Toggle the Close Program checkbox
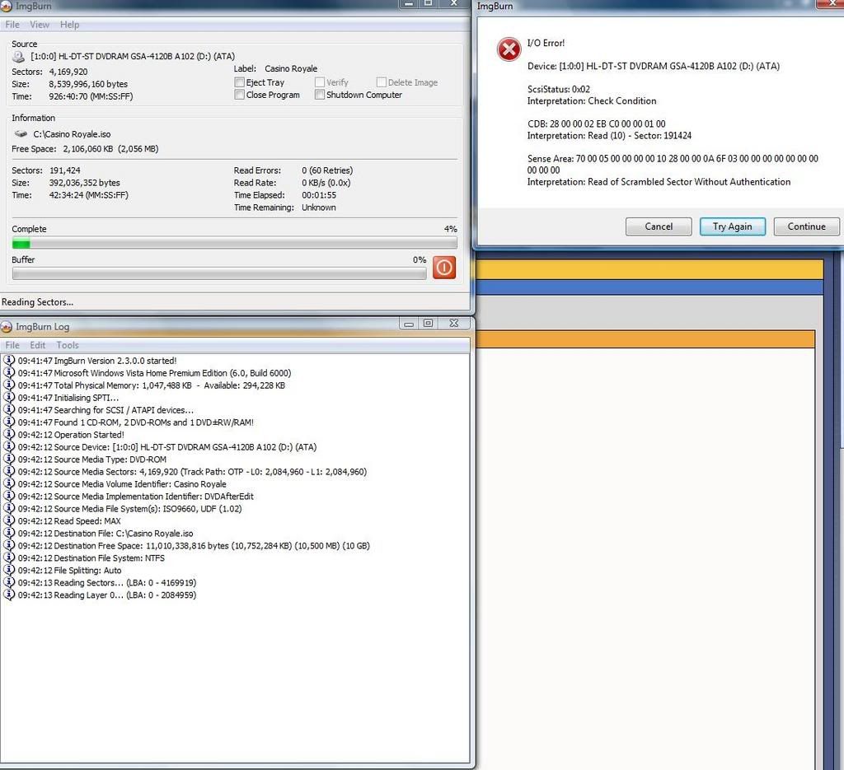This screenshot has height=770, width=844. click(240, 95)
